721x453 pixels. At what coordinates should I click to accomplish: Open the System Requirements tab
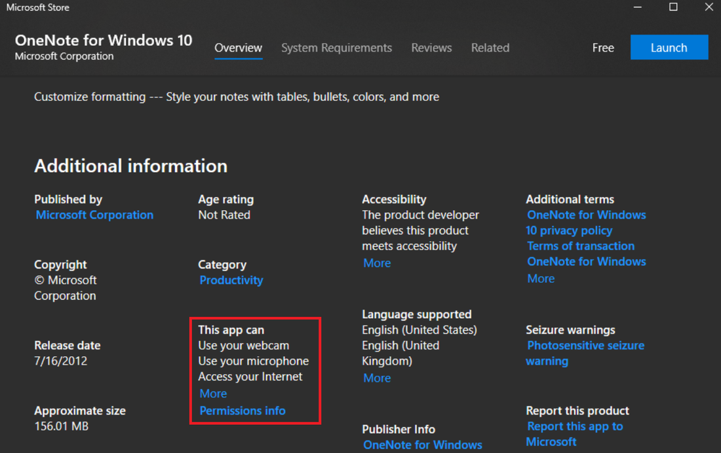point(337,48)
